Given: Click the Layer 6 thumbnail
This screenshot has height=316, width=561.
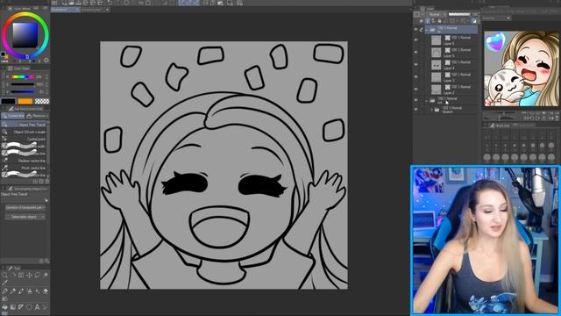Looking at the screenshot, I should click(437, 40).
